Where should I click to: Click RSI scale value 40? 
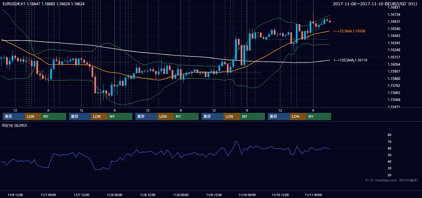(389, 161)
